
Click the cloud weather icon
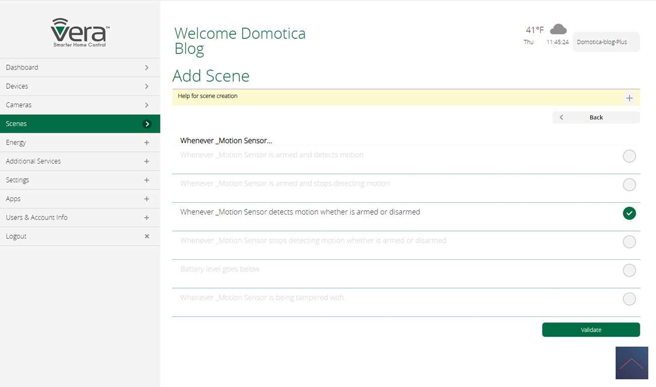(558, 29)
